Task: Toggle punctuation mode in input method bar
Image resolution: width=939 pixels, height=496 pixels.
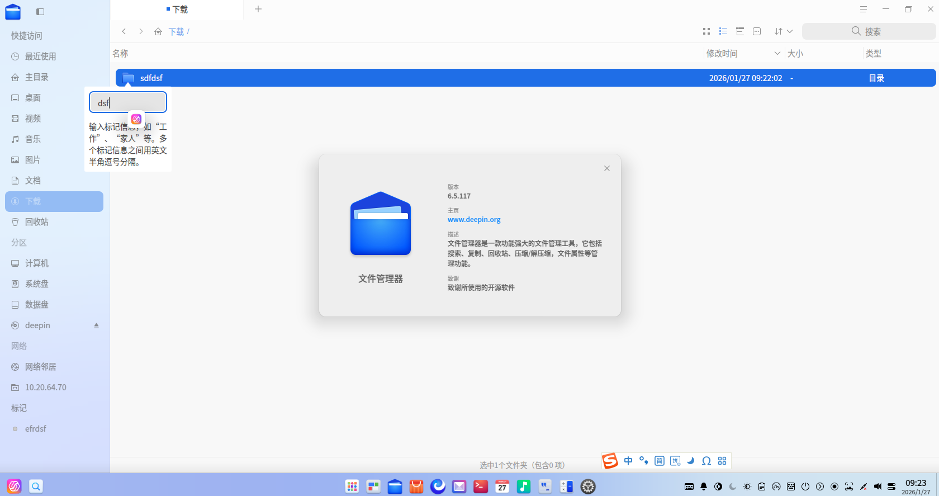Action: pyautogui.click(x=644, y=461)
